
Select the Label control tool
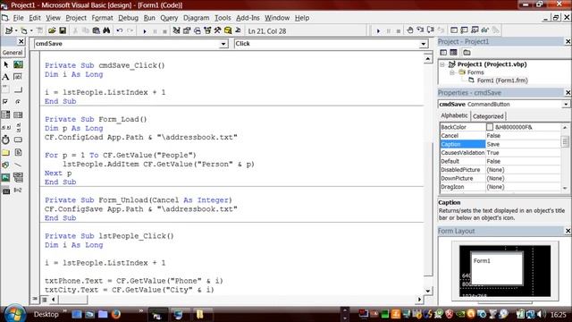tap(6, 77)
